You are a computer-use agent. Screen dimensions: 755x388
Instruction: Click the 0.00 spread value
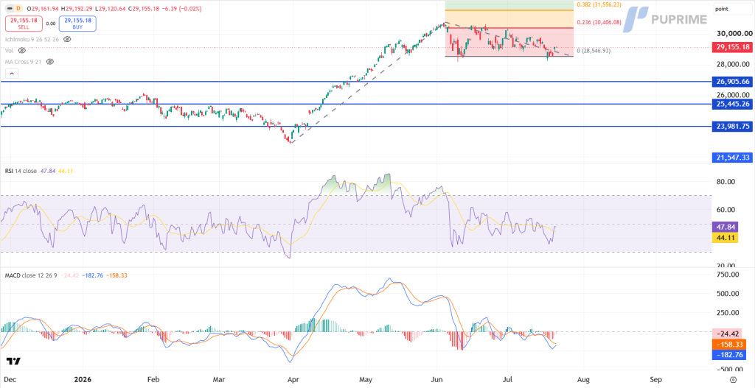tap(51, 24)
